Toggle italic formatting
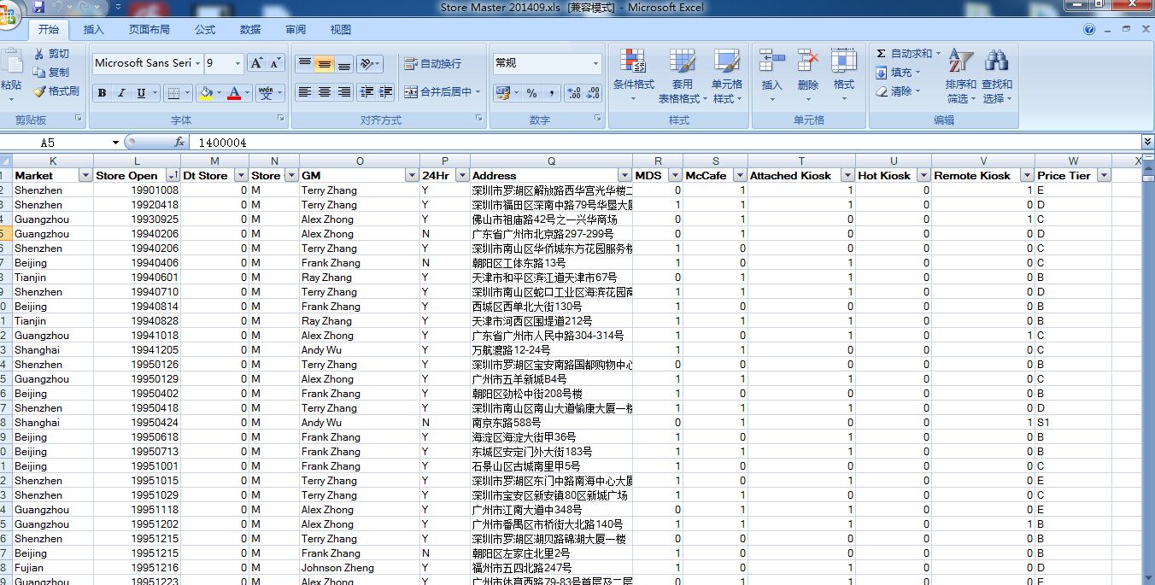The height and width of the screenshot is (585, 1155). coord(121,93)
